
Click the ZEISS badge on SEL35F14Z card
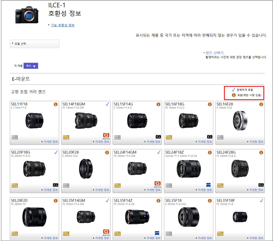tap(157, 233)
